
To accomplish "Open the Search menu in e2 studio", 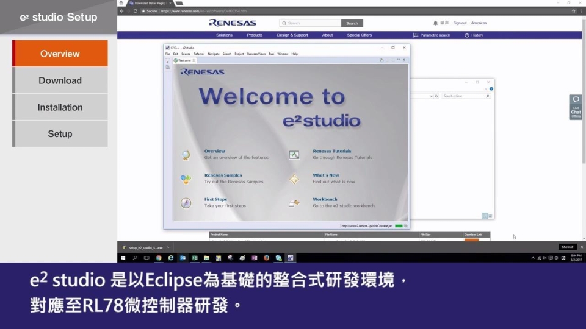I will pos(227,54).
